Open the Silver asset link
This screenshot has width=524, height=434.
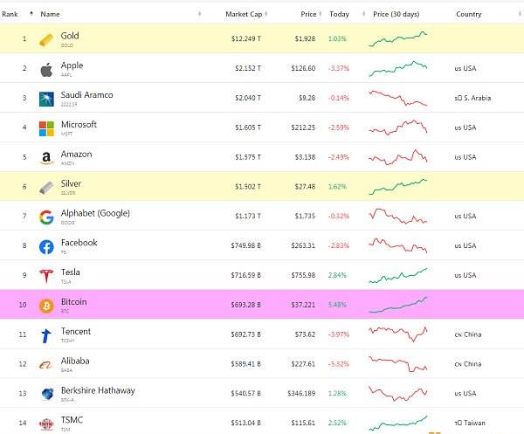(71, 183)
